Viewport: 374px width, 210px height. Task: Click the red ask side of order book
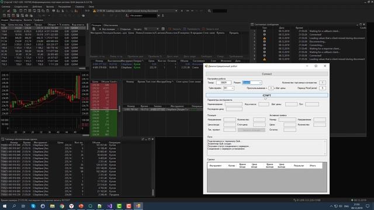point(104,96)
